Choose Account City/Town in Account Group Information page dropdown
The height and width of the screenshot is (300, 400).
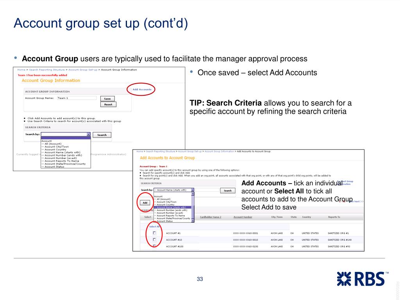(x=57, y=147)
